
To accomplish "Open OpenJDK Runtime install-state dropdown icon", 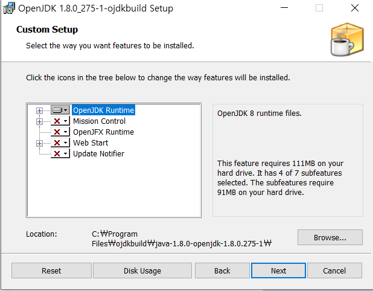I will [x=60, y=110].
